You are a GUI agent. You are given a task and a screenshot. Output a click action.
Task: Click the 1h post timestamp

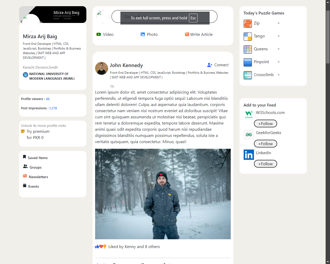[x=112, y=86]
